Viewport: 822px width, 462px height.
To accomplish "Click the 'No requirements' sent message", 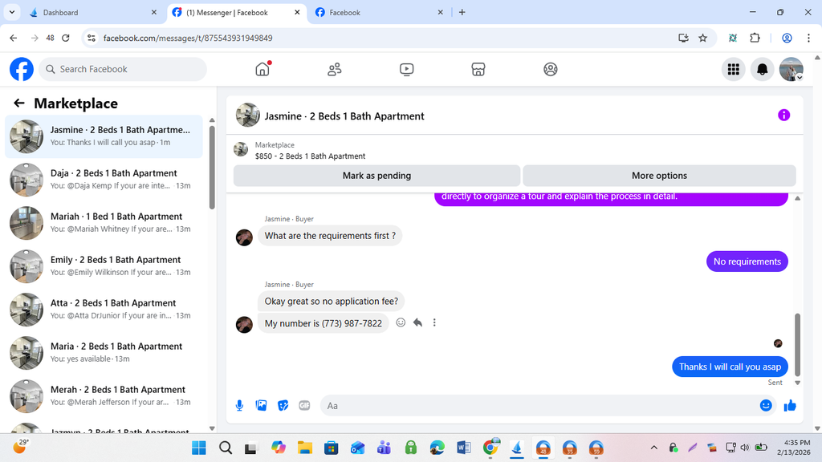I will point(747,261).
